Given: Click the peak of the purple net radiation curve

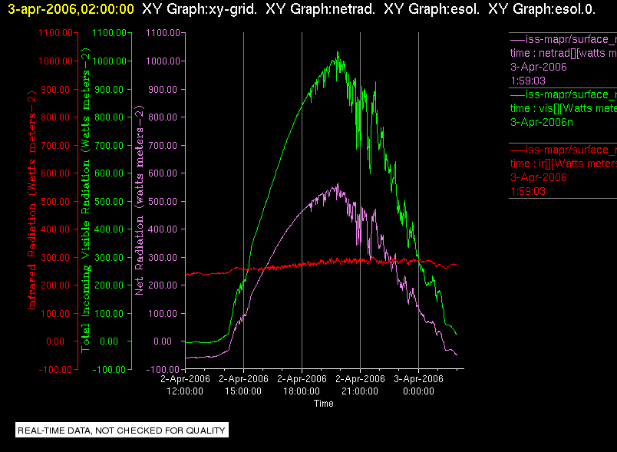Looking at the screenshot, I should (338, 184).
